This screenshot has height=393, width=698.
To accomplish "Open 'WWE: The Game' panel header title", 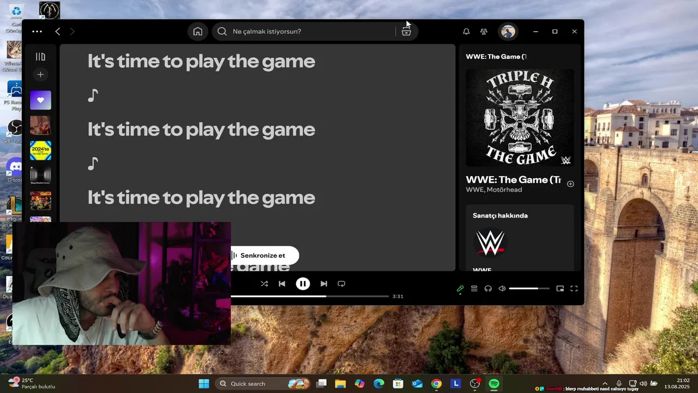I will [x=496, y=57].
